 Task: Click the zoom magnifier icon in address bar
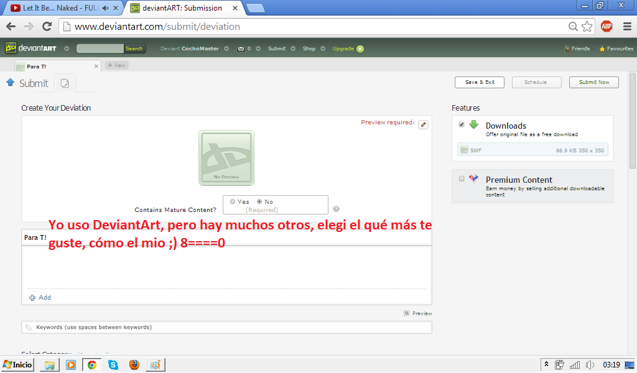(x=573, y=27)
